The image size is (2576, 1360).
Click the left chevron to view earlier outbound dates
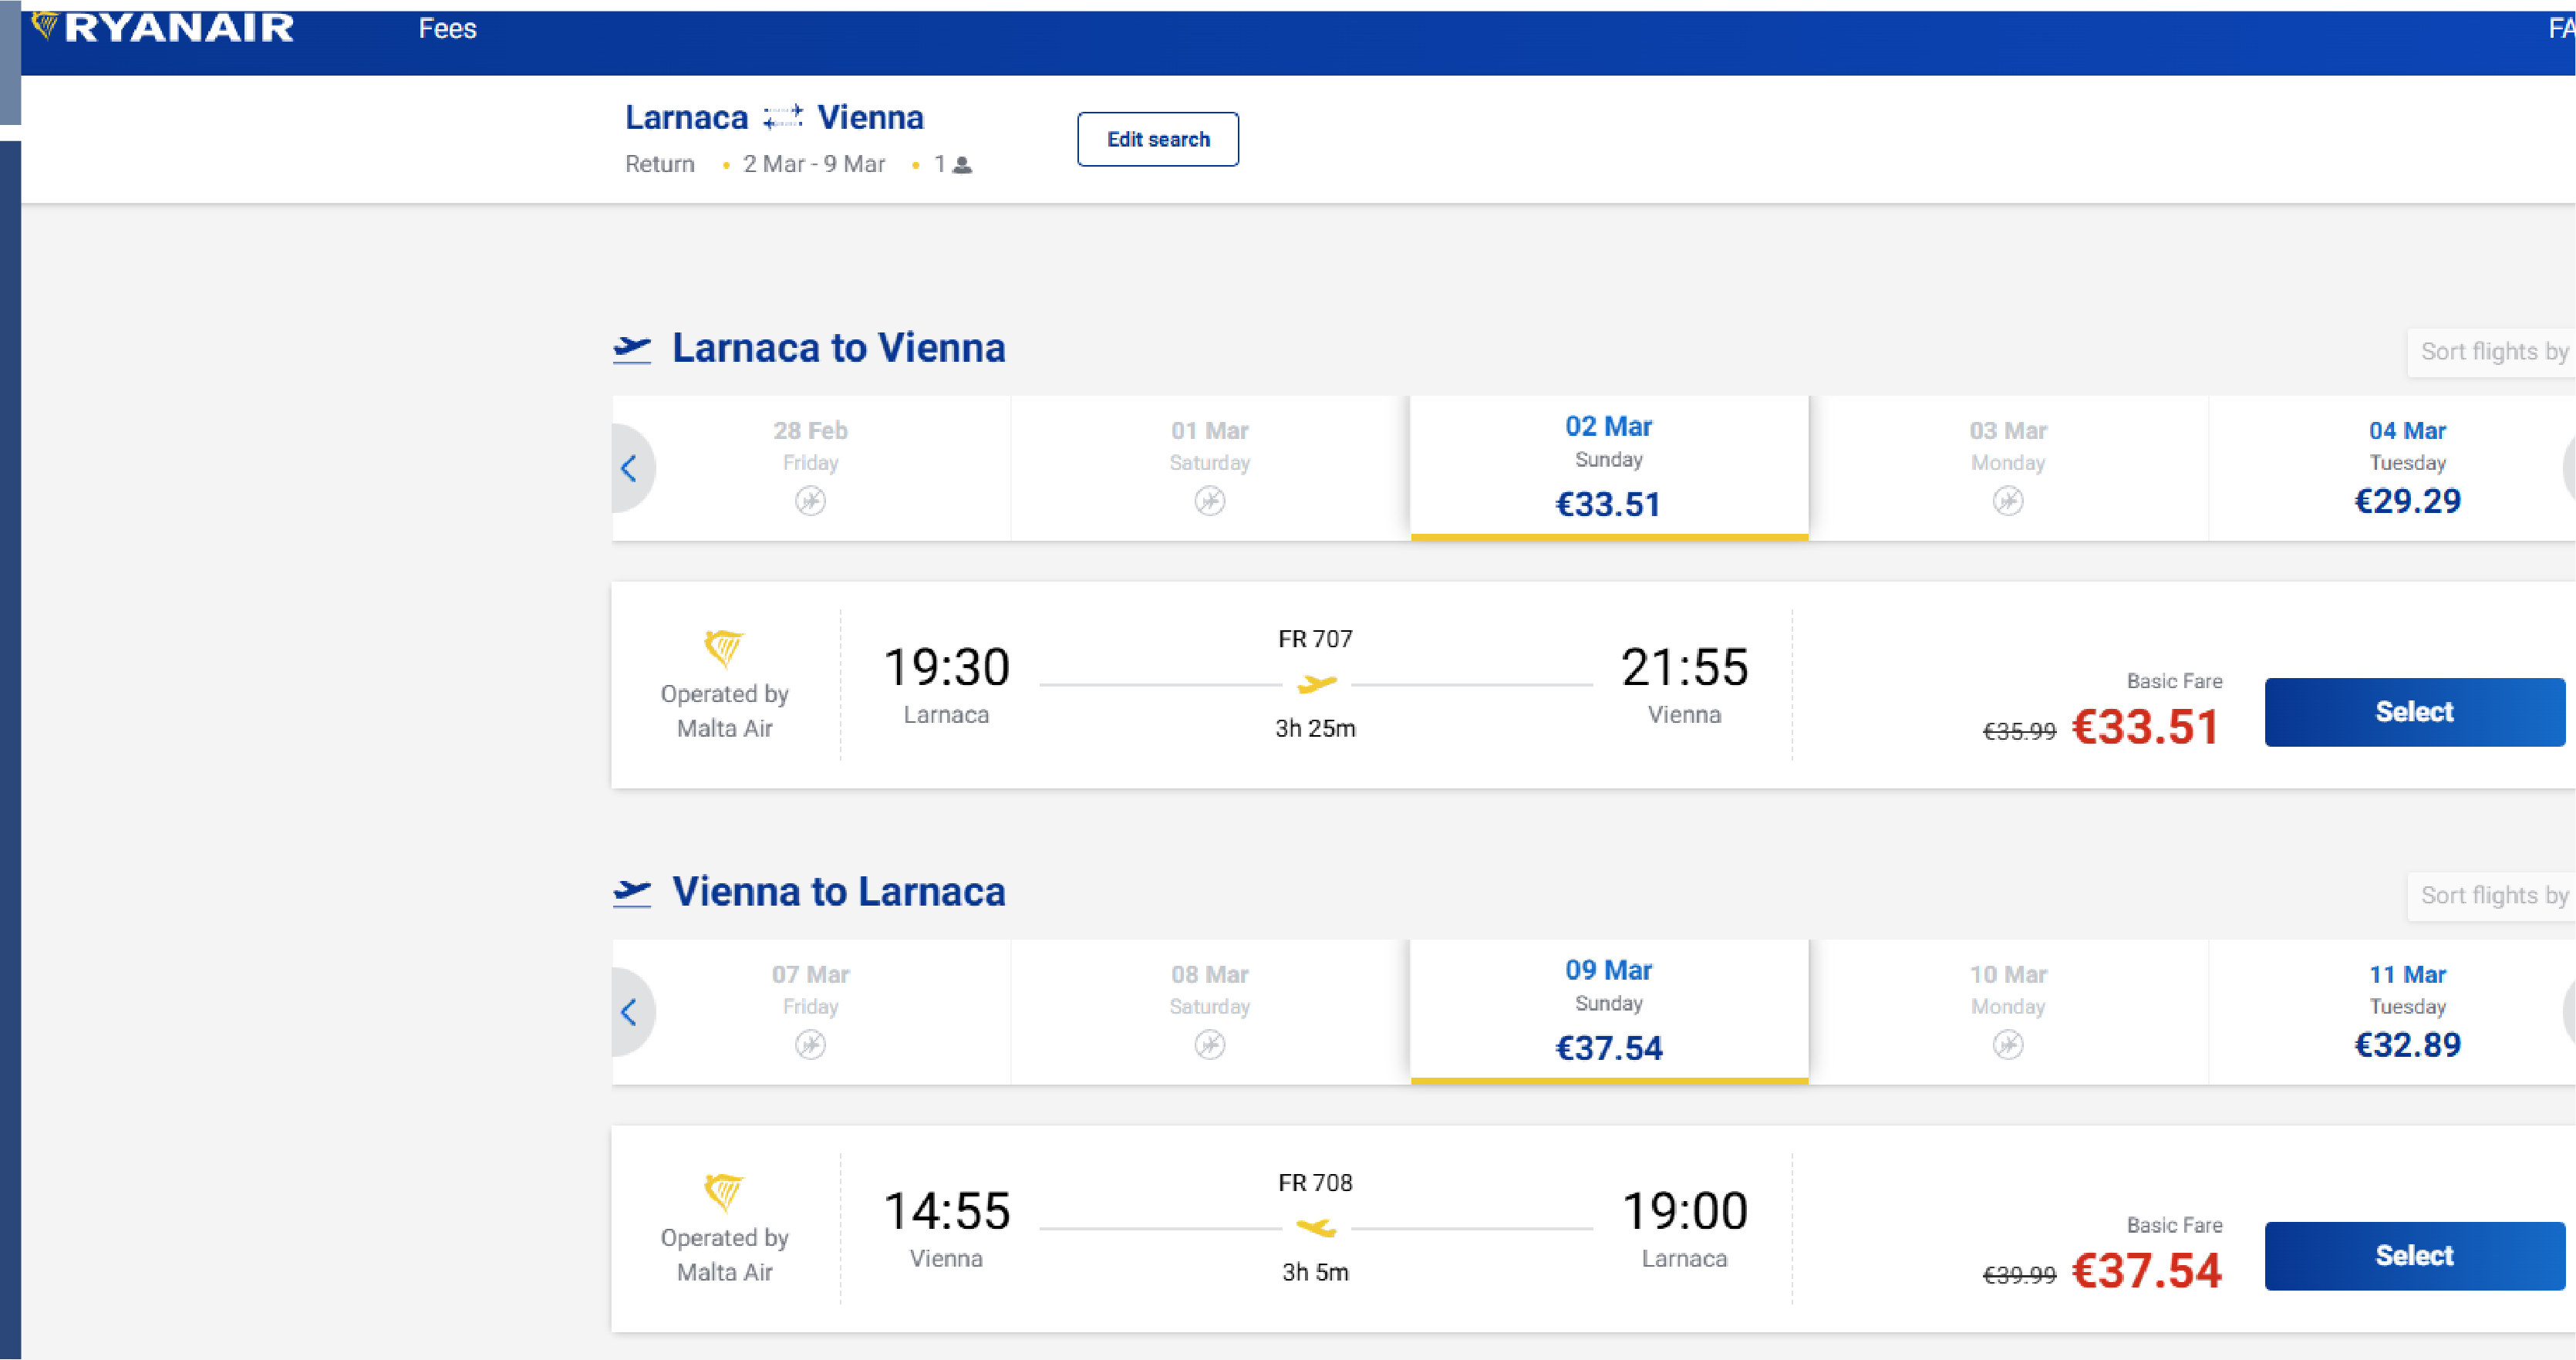click(x=630, y=467)
